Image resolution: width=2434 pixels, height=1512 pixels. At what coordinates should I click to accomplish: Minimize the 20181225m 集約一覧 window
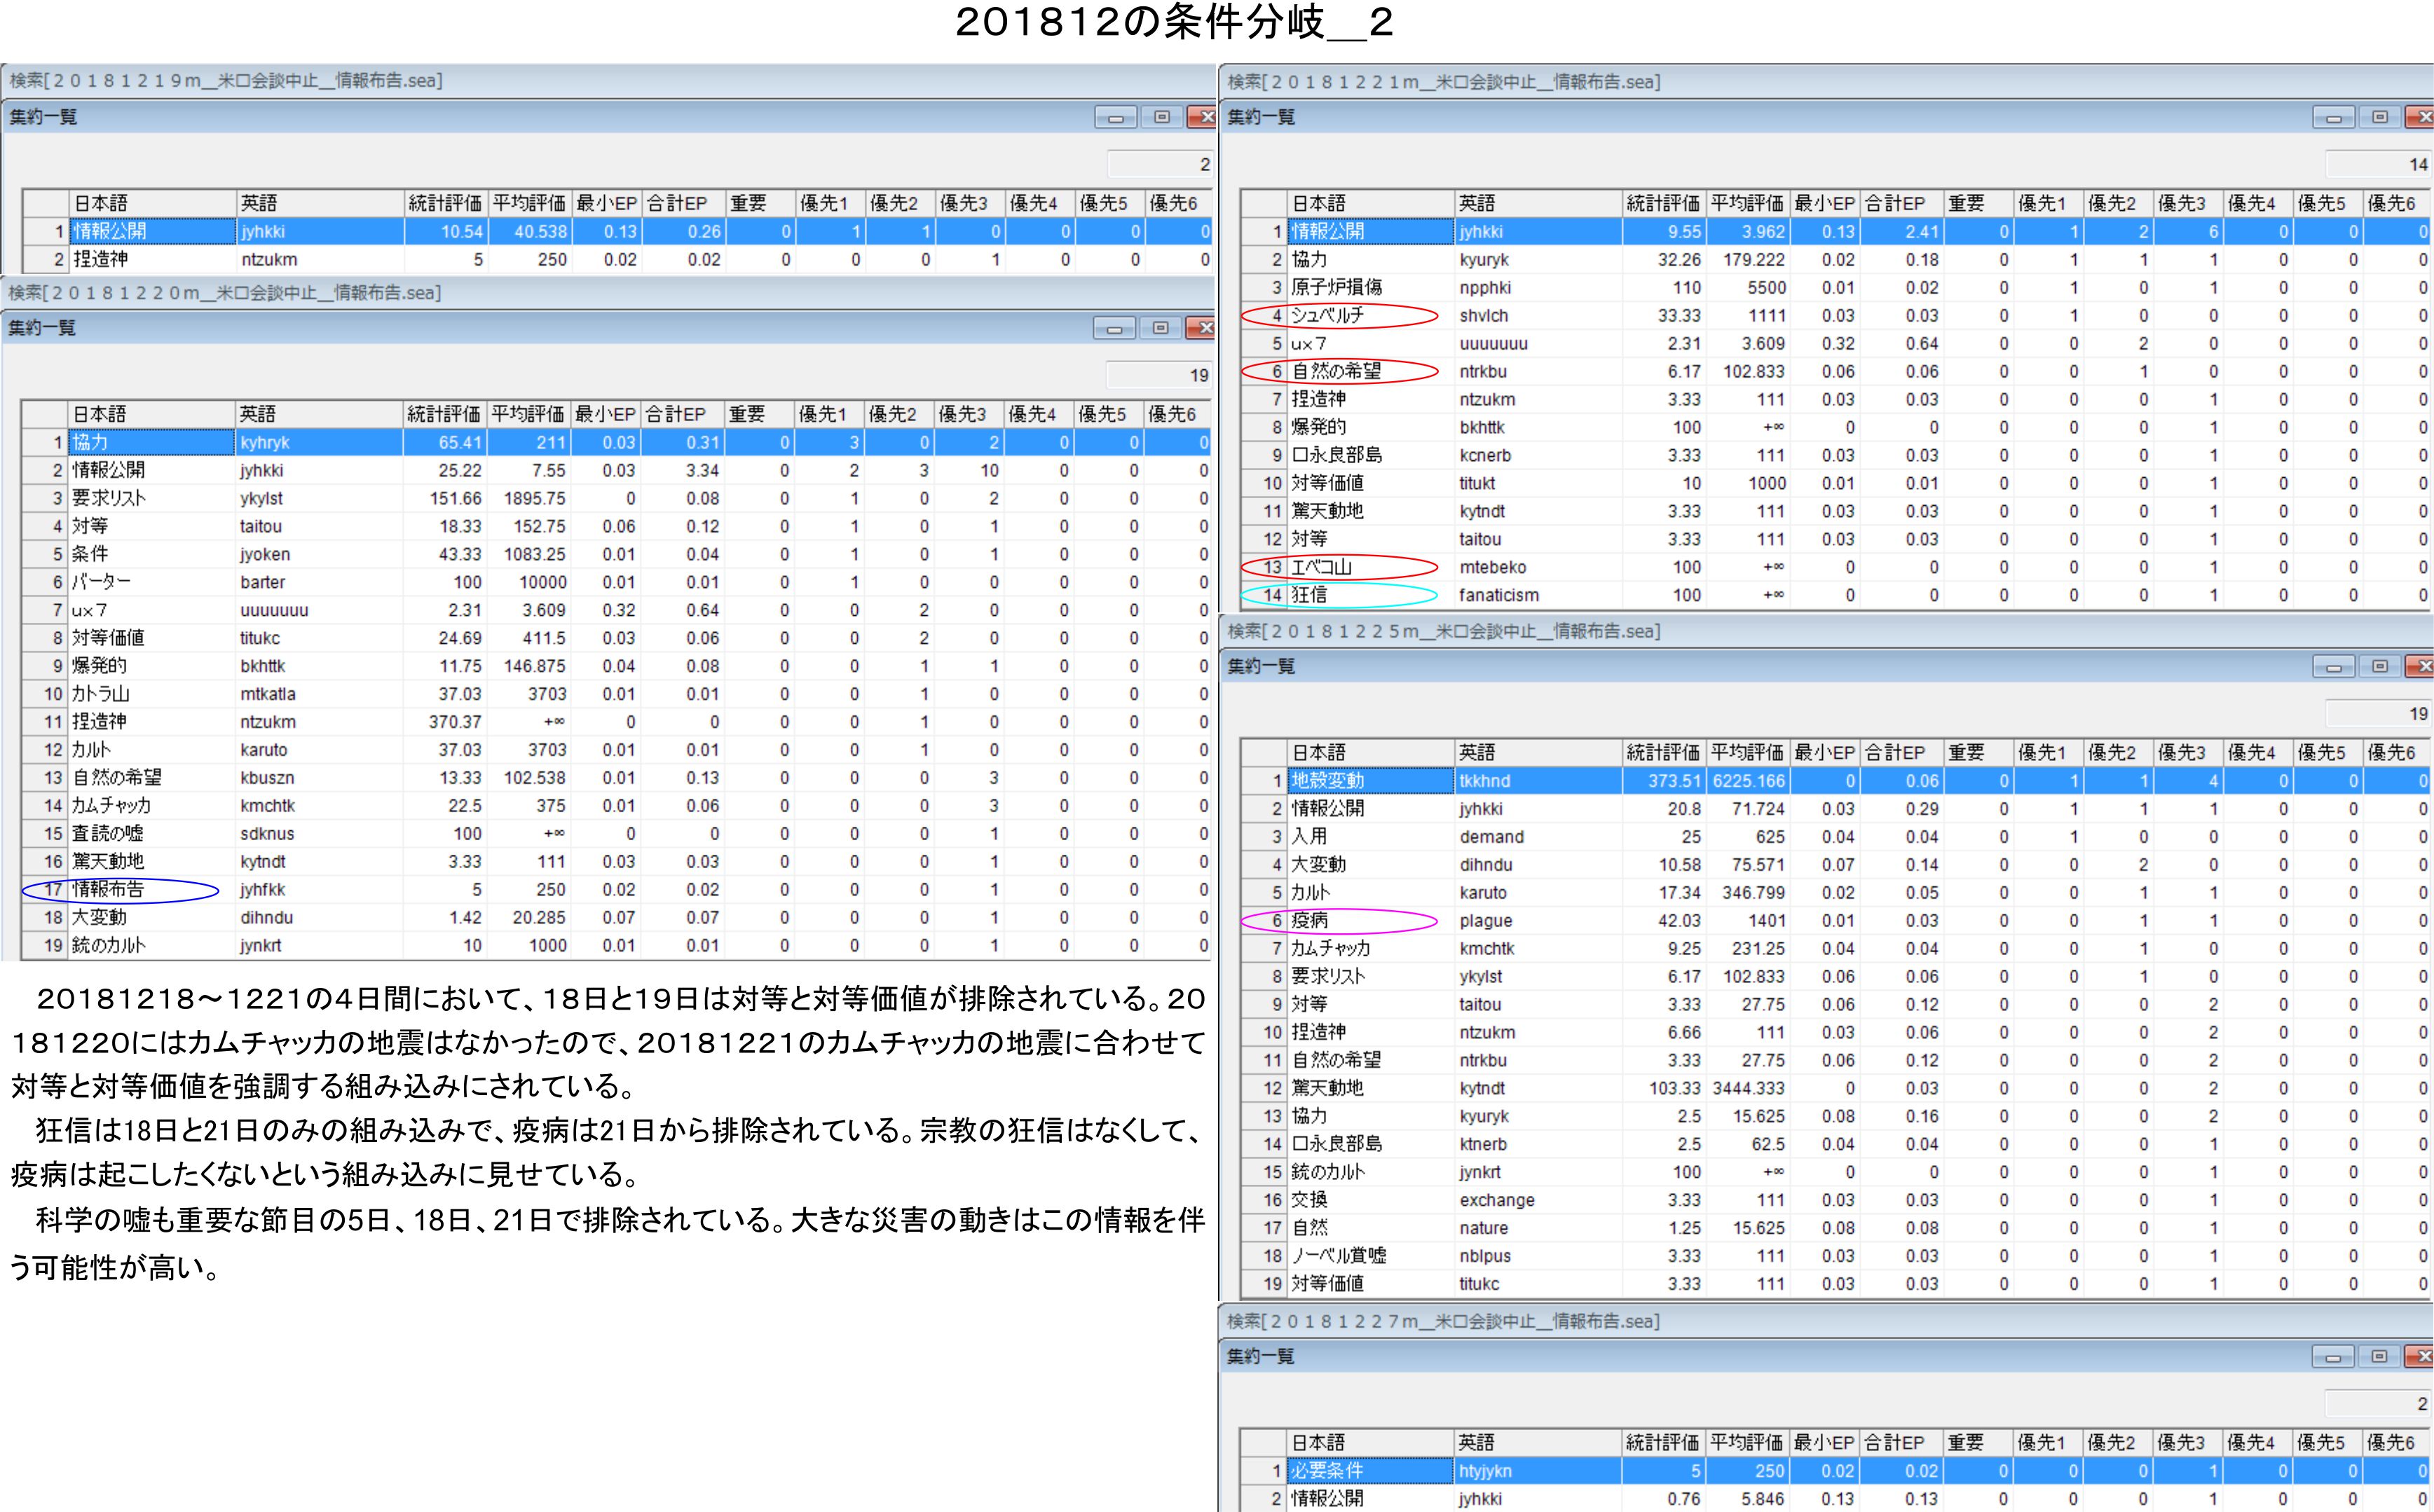tap(2333, 667)
